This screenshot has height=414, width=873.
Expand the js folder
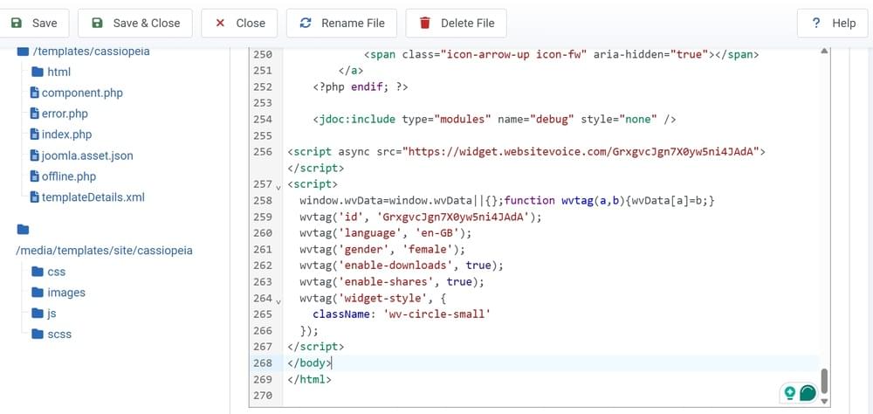[x=52, y=314]
